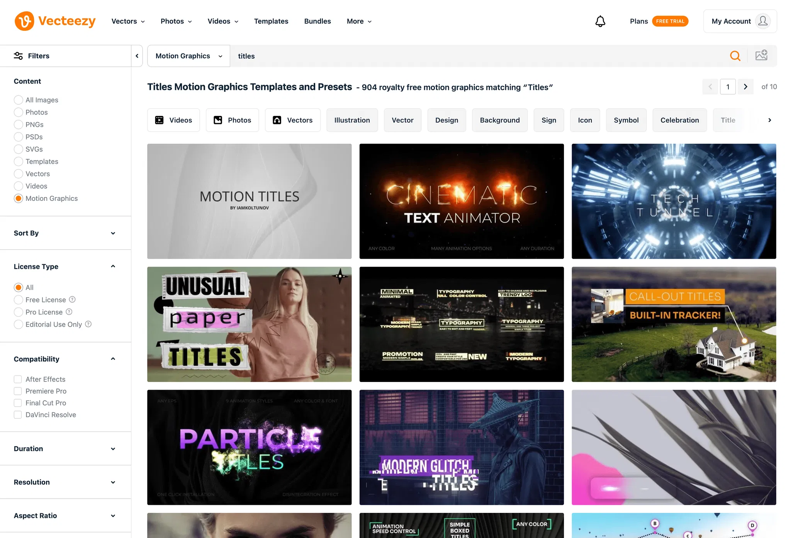Image resolution: width=791 pixels, height=538 pixels.
Task: Click the Vecteezy logo
Action: [55, 21]
